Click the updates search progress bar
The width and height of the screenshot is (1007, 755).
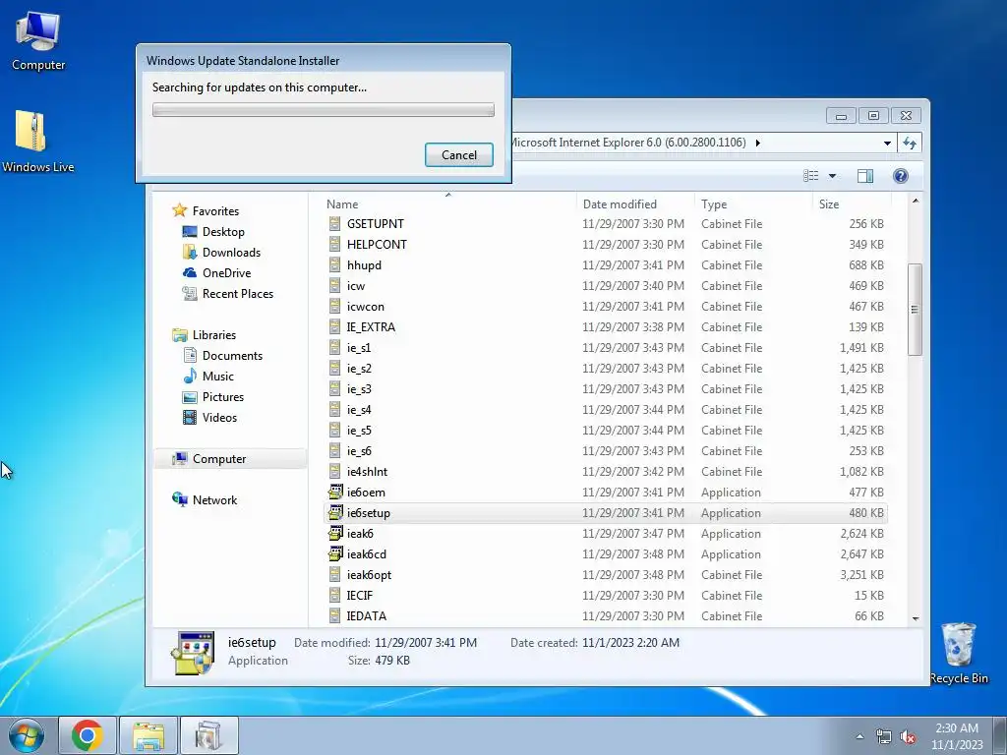(323, 110)
